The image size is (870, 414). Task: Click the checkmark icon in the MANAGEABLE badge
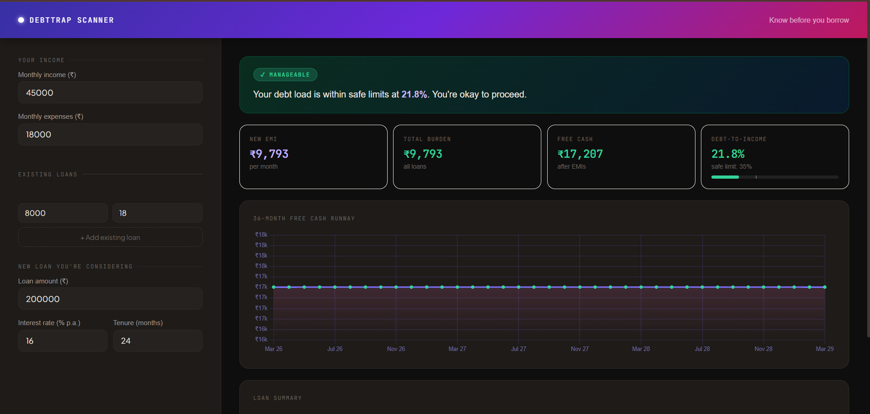pos(262,75)
